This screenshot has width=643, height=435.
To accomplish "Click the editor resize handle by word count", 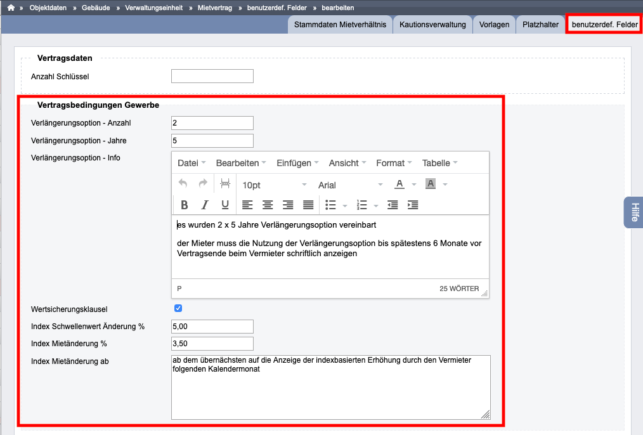I will point(484,293).
